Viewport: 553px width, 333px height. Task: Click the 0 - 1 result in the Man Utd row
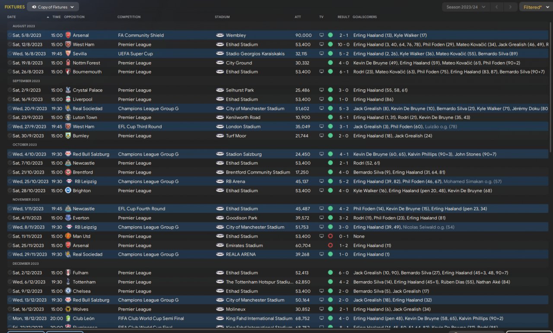click(343, 236)
